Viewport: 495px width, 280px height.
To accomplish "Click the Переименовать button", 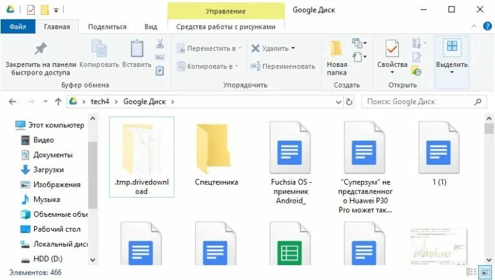I will (x=283, y=66).
